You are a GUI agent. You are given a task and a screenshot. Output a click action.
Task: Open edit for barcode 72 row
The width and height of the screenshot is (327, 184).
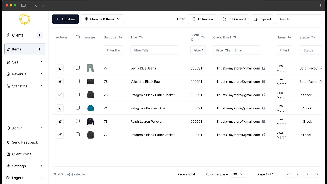(x=60, y=135)
